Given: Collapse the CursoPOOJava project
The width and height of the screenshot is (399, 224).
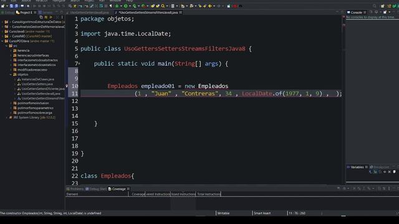Looking at the screenshot, I should tap(2, 41).
